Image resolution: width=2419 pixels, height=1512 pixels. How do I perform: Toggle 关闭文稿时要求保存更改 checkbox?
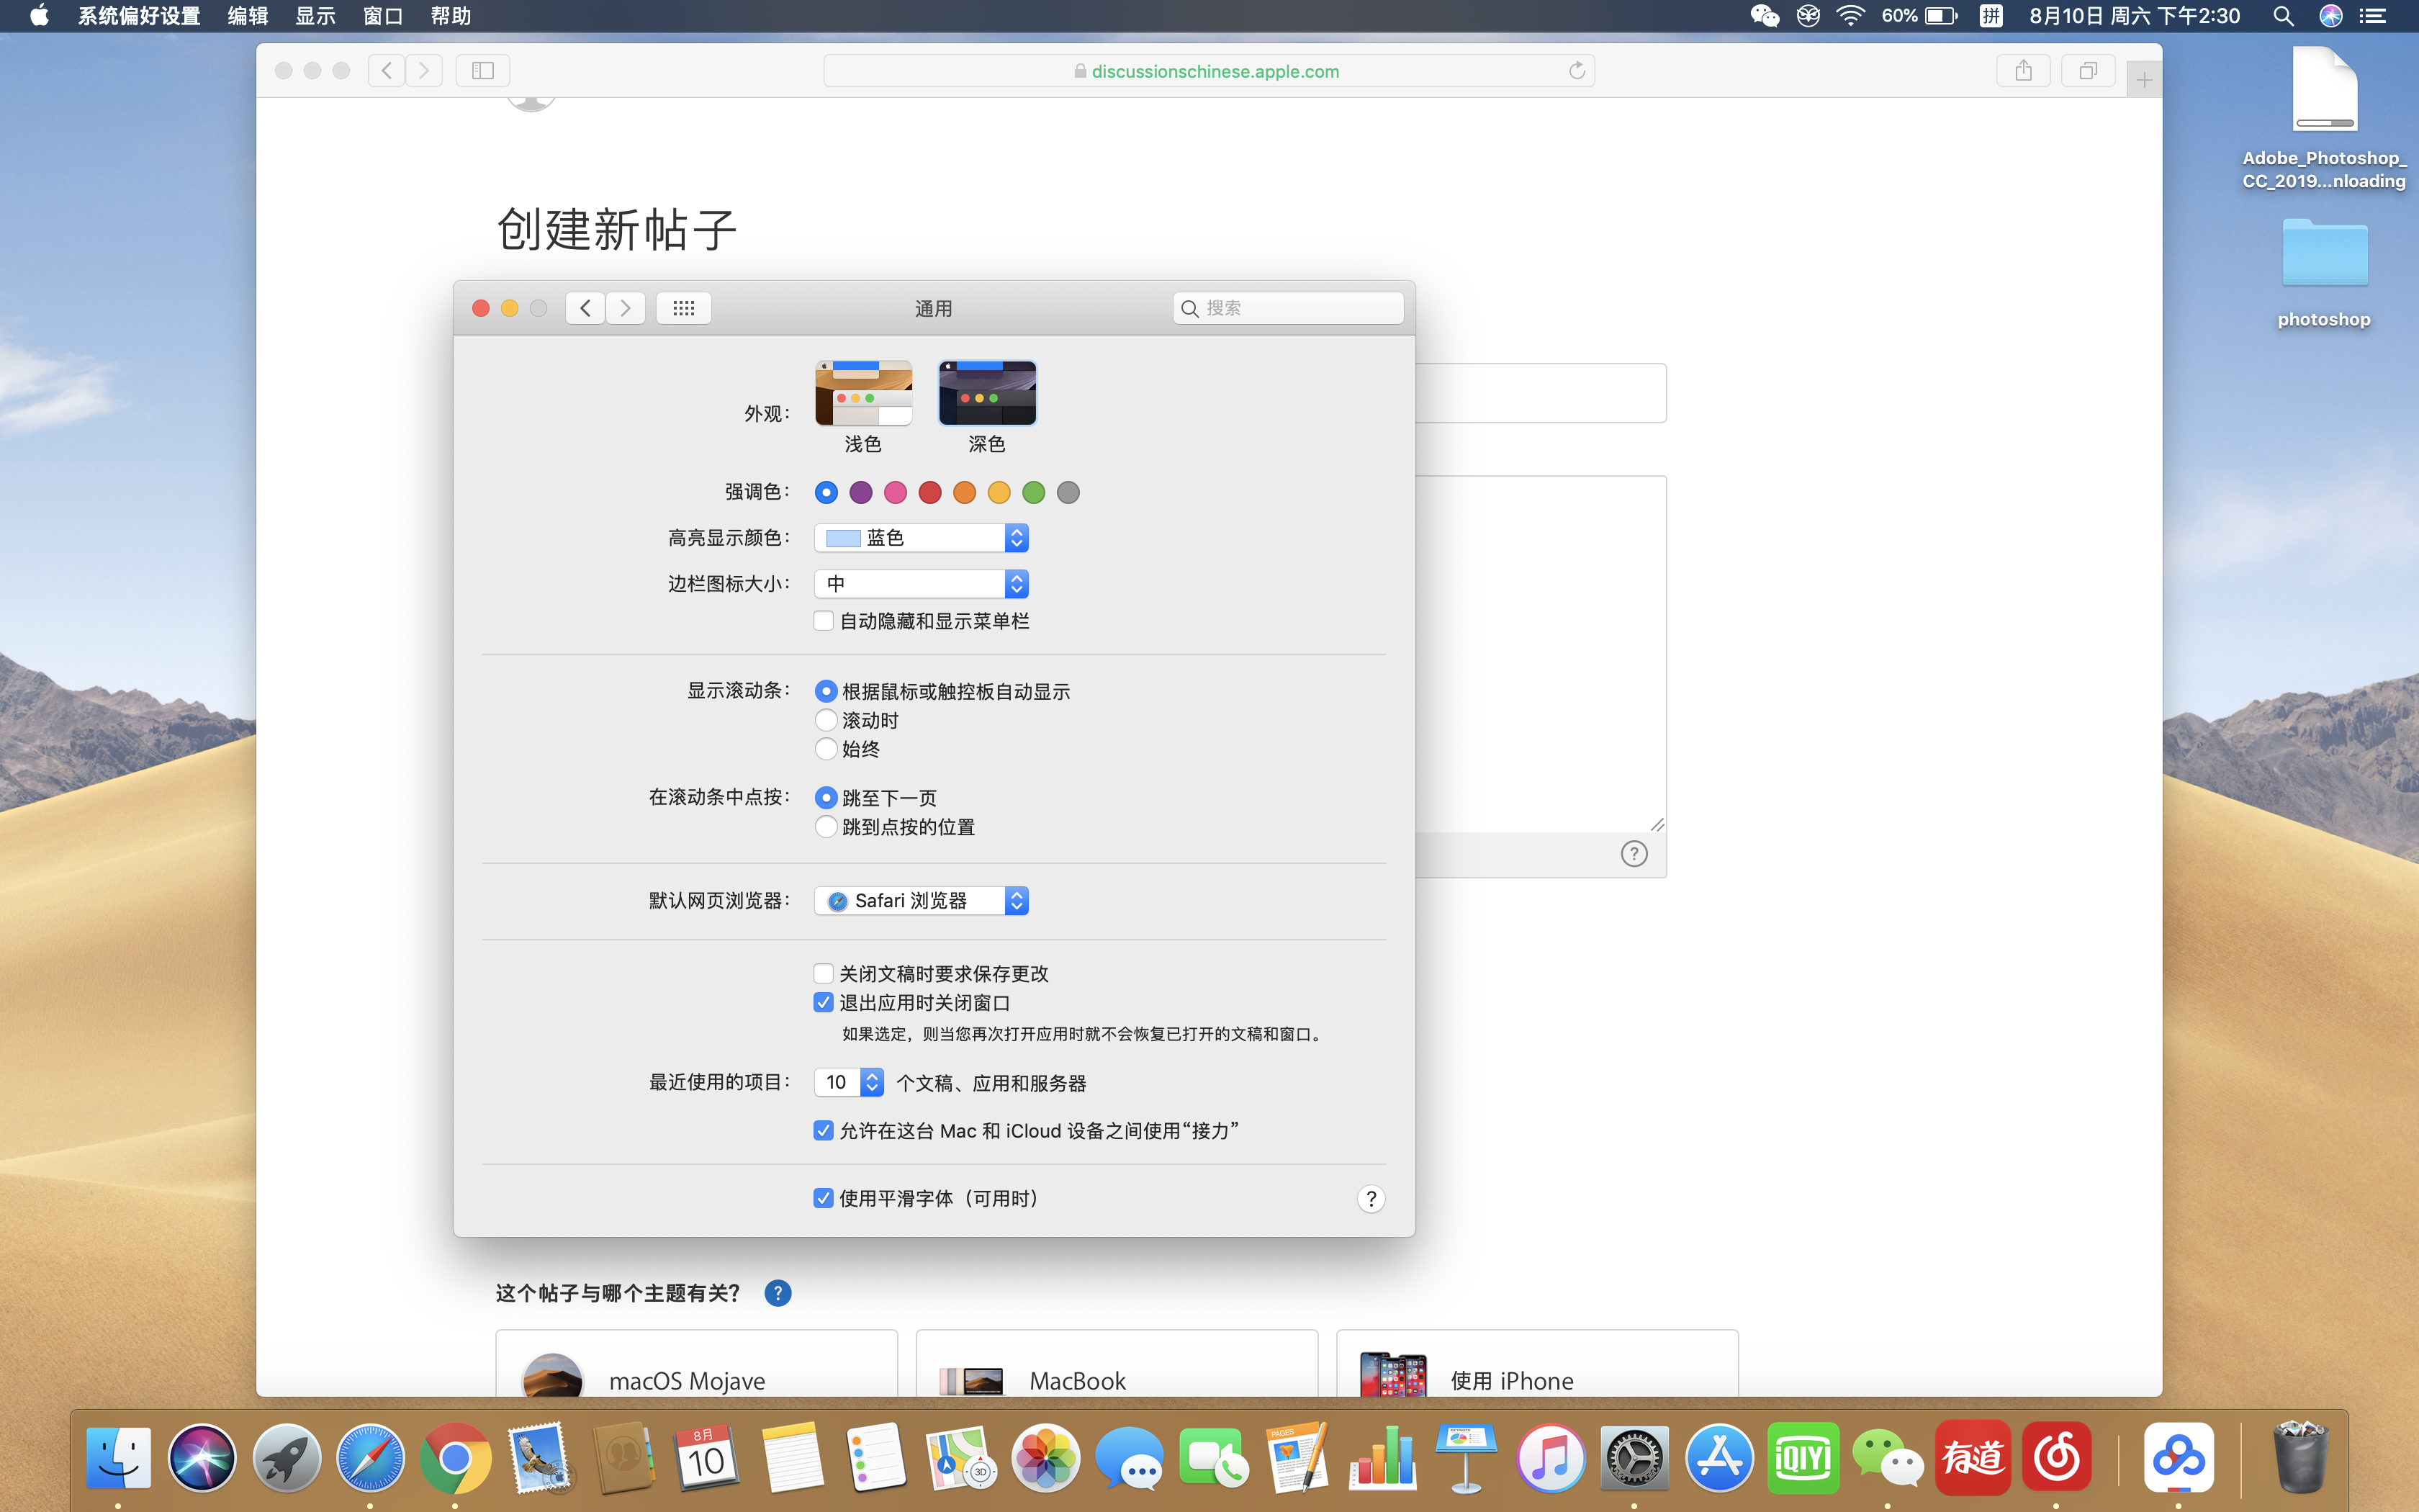824,973
